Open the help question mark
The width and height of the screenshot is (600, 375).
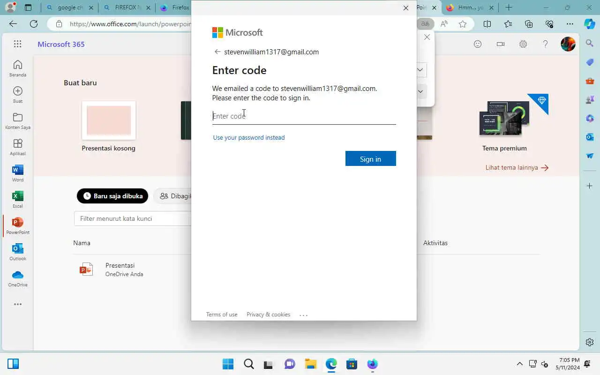(x=545, y=44)
